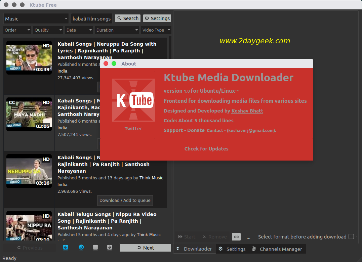362x262 pixels.
Task: Click the Search button
Action: pyautogui.click(x=128, y=18)
